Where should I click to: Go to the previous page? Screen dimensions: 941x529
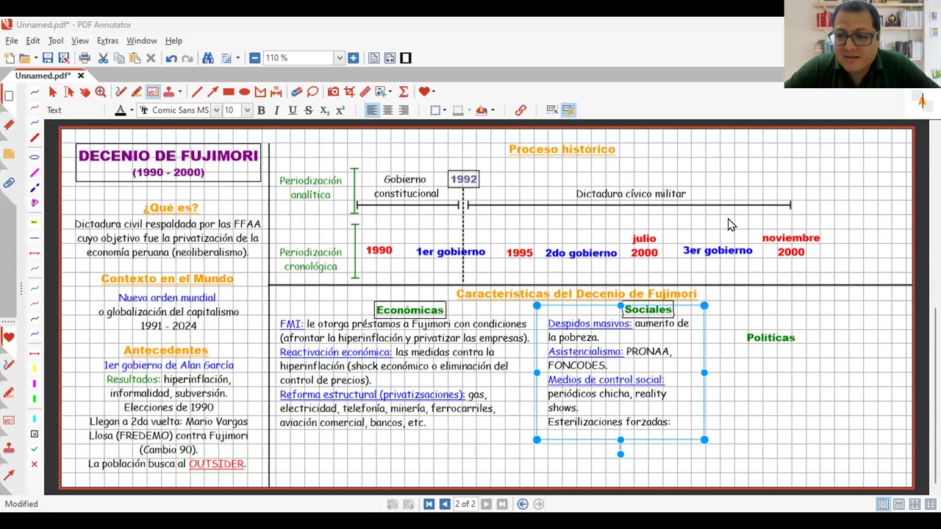445,504
